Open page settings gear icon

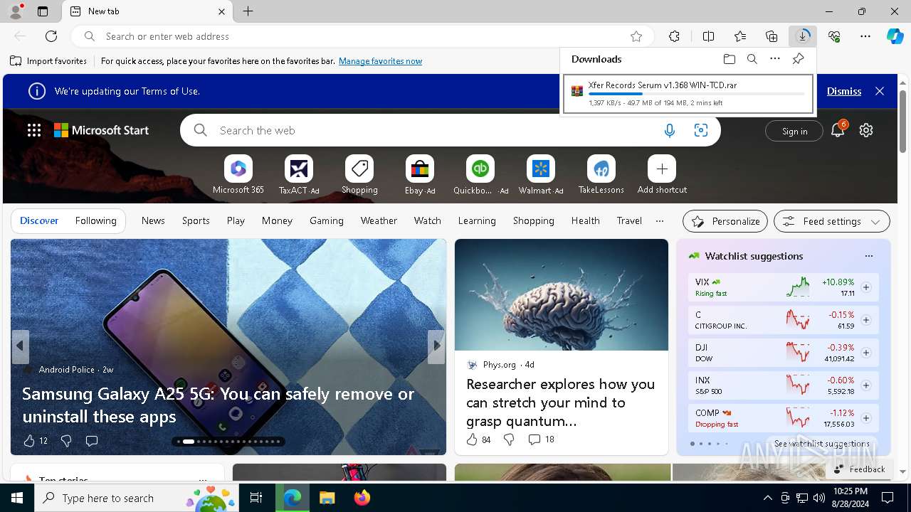866,130
